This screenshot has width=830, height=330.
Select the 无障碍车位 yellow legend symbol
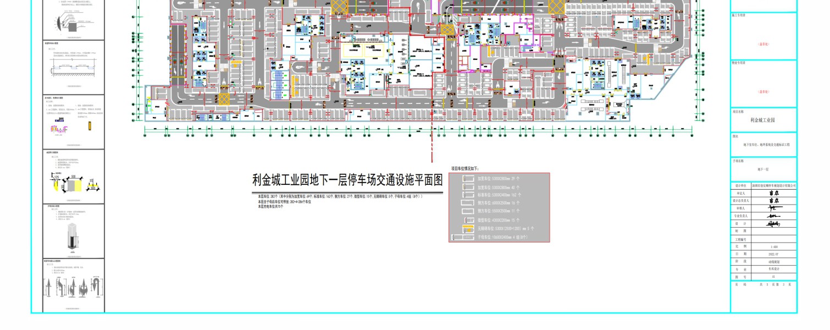pyautogui.click(x=468, y=228)
